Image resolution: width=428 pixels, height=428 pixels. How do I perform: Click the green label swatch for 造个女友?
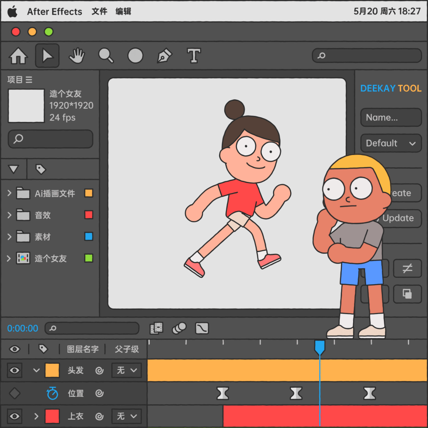(89, 258)
